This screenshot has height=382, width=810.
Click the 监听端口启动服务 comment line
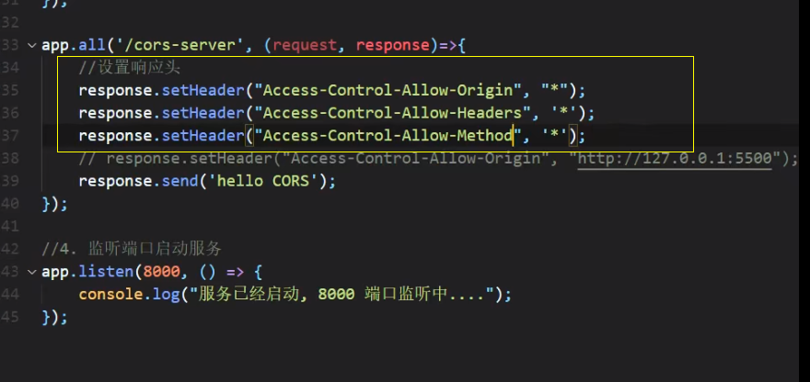click(132, 249)
